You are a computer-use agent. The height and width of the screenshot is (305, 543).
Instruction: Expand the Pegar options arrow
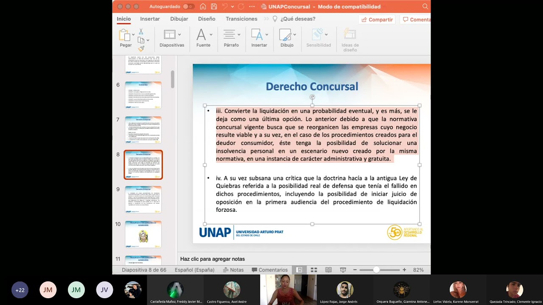(x=133, y=35)
